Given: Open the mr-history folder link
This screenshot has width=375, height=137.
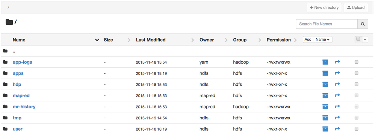Looking at the screenshot, I should click(x=24, y=107).
